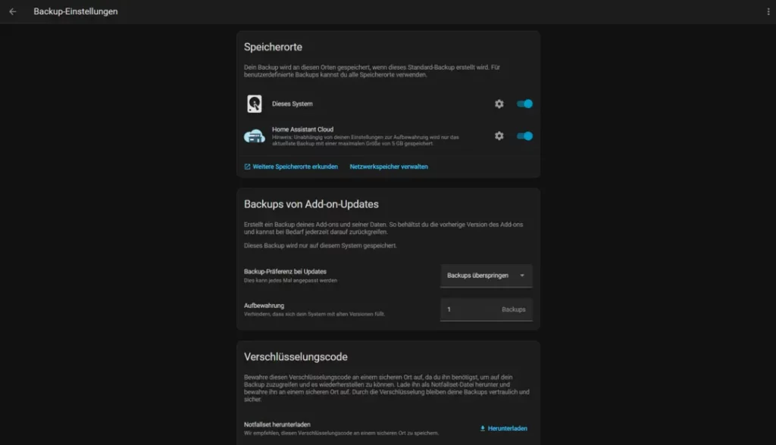Select the Dieses System label

[x=293, y=104]
